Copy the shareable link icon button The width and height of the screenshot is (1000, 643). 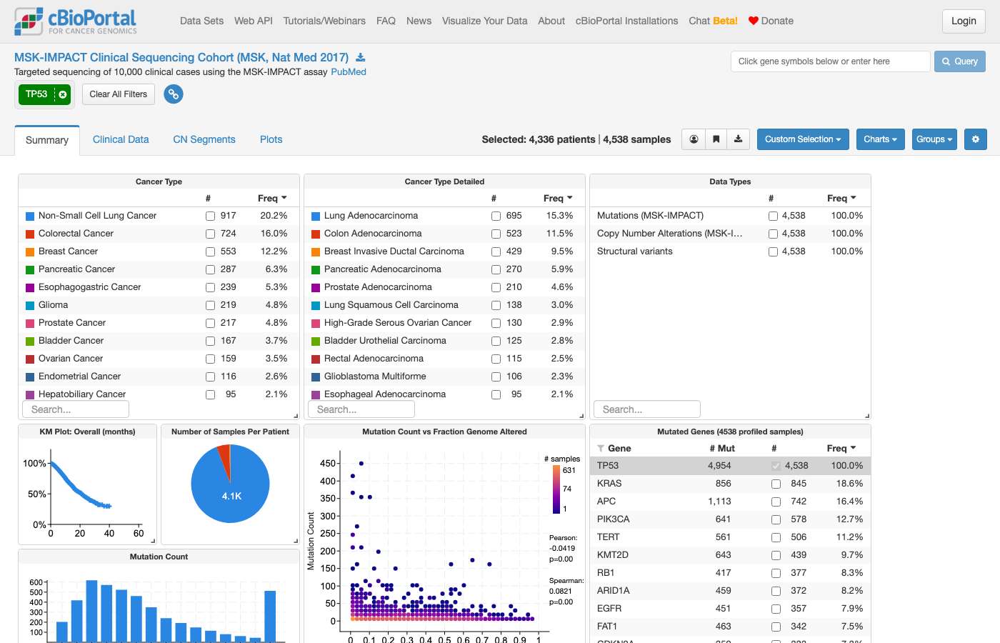[174, 94]
